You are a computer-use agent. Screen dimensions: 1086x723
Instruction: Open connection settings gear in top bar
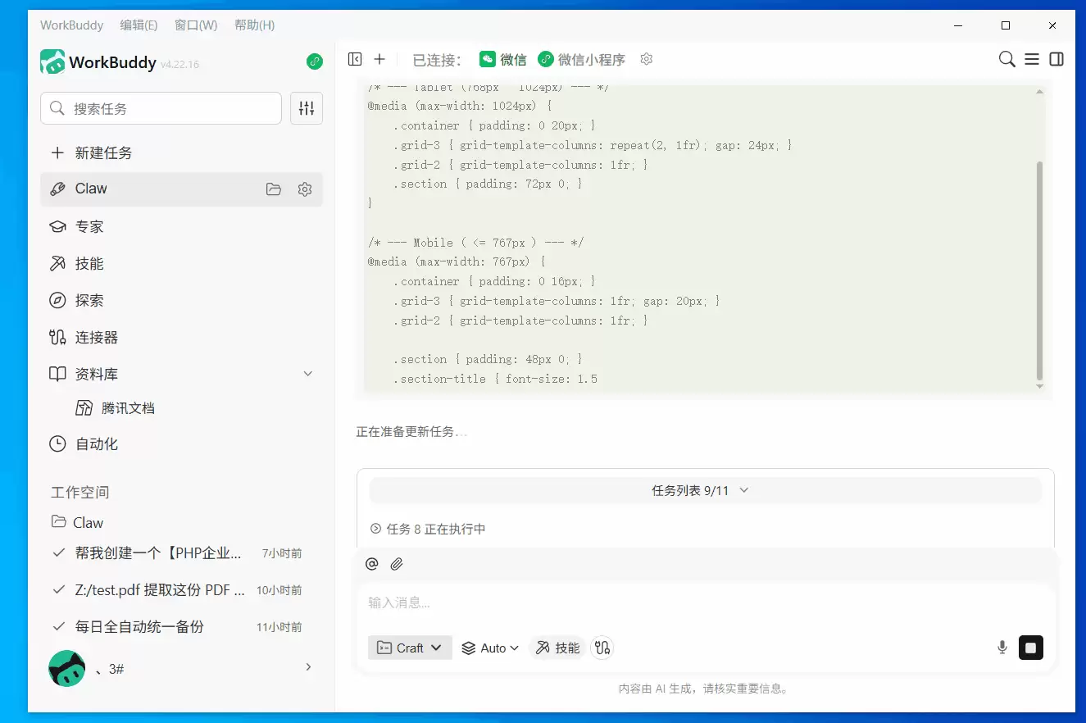tap(647, 59)
